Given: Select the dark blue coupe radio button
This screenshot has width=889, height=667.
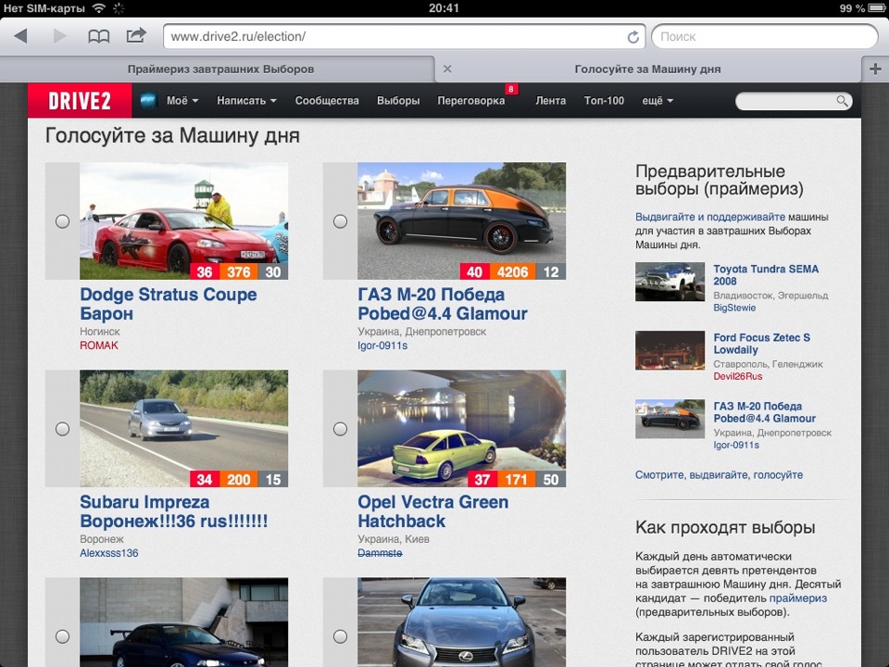Looking at the screenshot, I should (62, 636).
